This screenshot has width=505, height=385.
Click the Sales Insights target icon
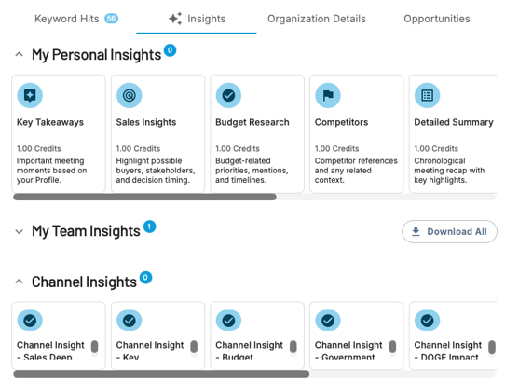130,95
